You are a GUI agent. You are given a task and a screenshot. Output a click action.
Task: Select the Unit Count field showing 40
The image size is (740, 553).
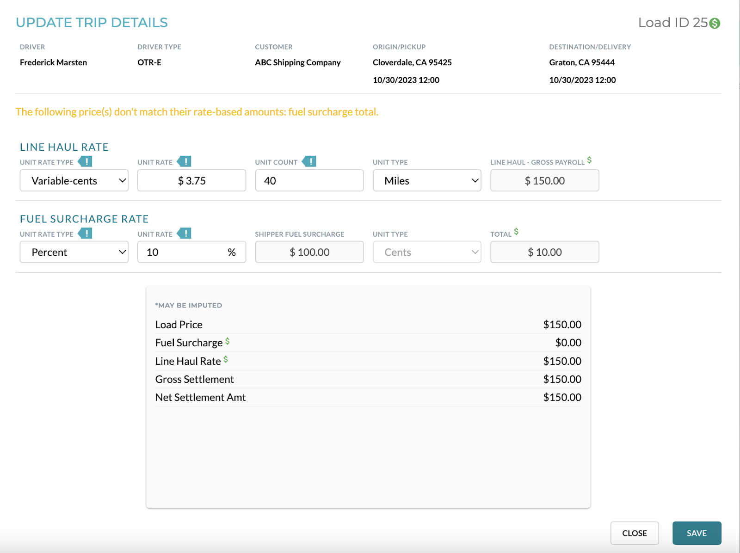309,180
